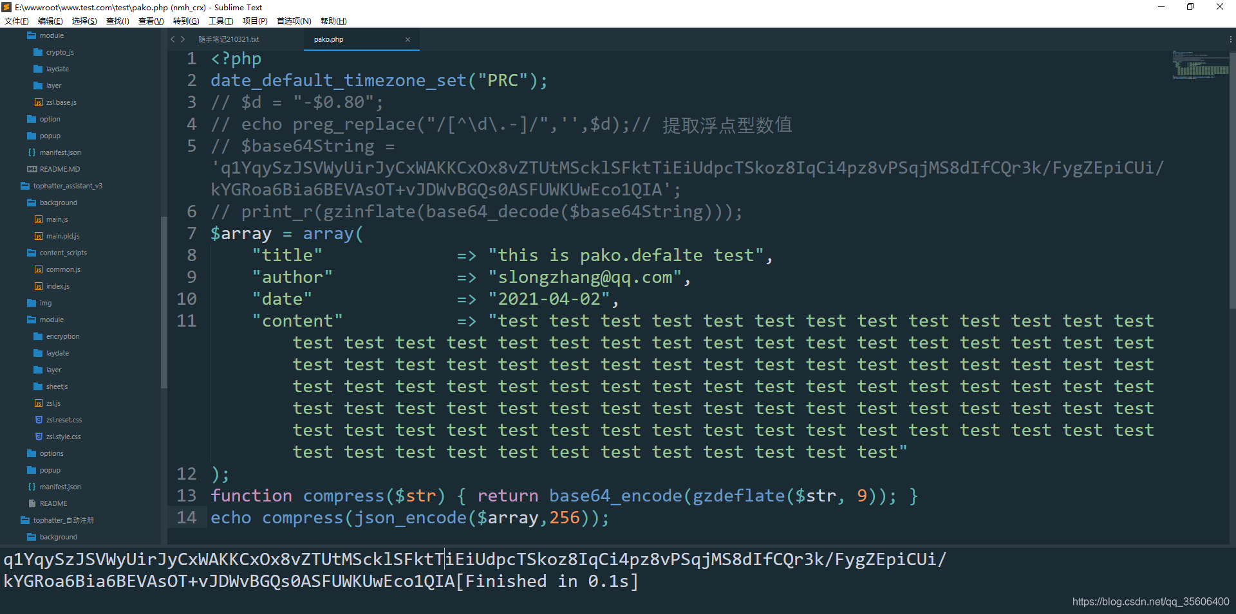1236x614 pixels.
Task: Click the code minimap thumbnail
Action: point(1200,65)
